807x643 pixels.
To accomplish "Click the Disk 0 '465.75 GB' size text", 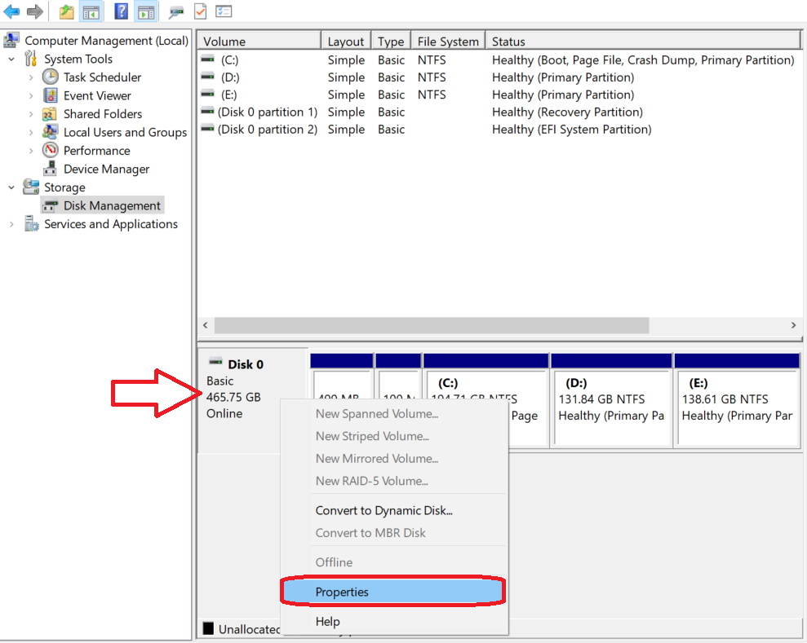I will pos(233,398).
